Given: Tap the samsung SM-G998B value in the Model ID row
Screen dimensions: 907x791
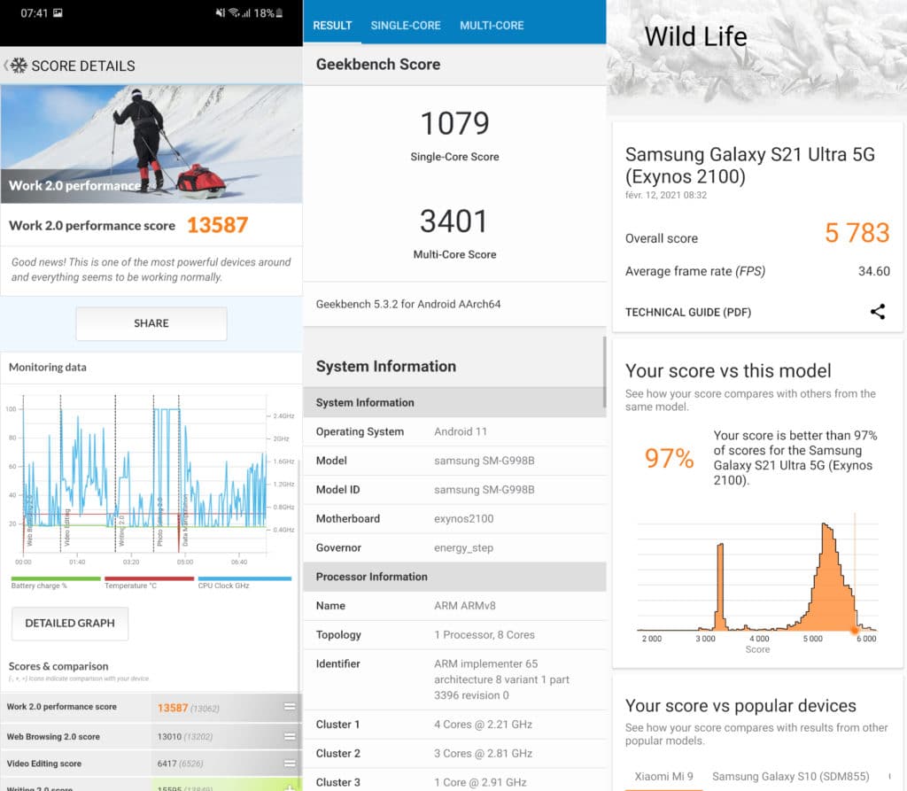Looking at the screenshot, I should (485, 490).
